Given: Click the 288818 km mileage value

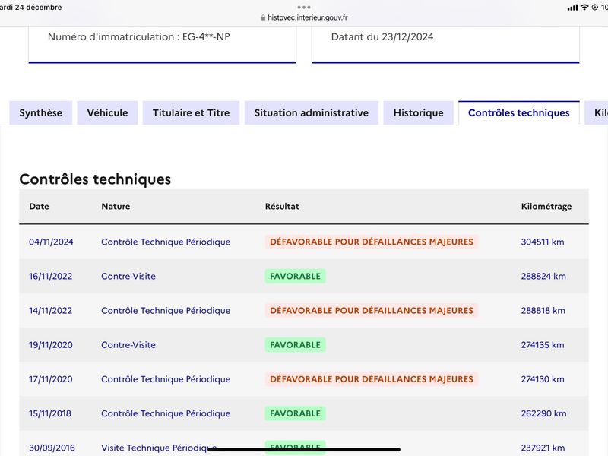Looking at the screenshot, I should pos(543,311).
